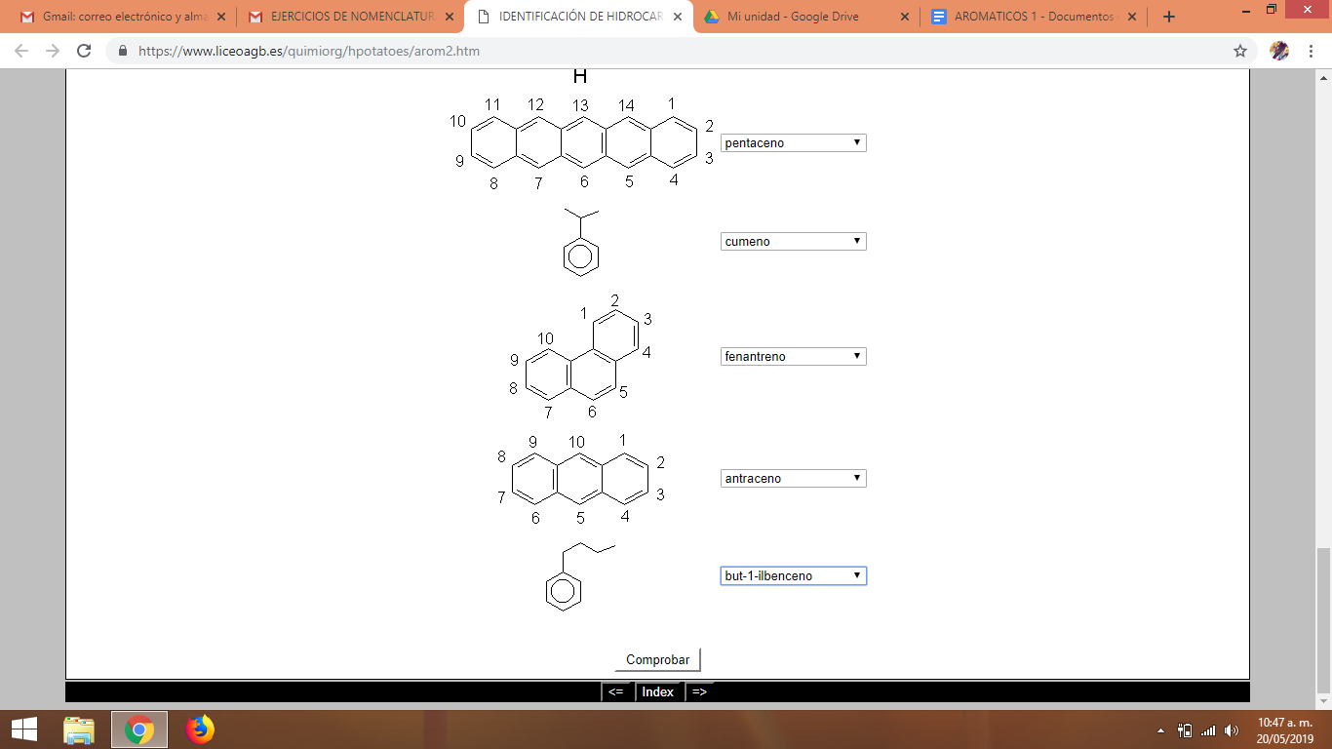Click the phenanthrene structure image
The width and height of the screenshot is (1332, 749).
579,356
